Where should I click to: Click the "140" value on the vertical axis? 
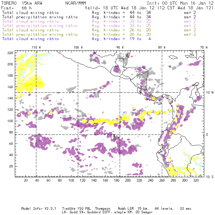[x=10, y=98]
